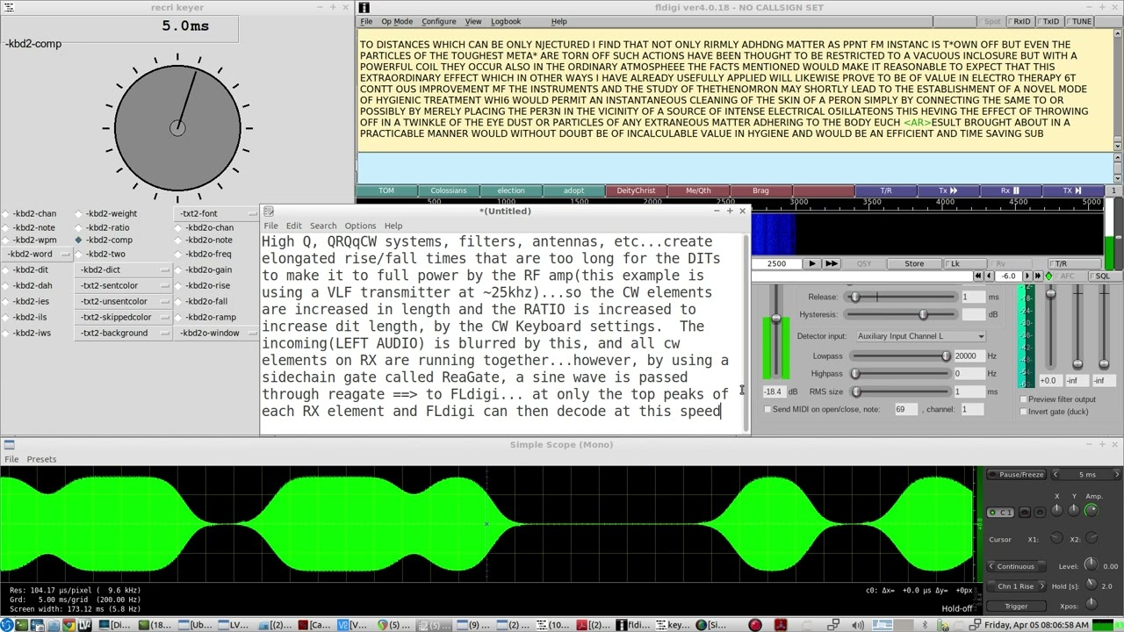The width and height of the screenshot is (1124, 632).
Task: Toggle the RxID button in fldigi
Action: (1020, 21)
